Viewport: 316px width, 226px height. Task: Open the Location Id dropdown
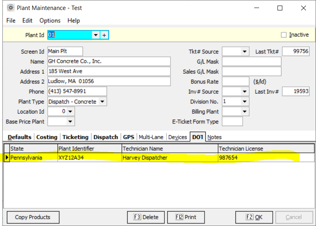(71, 112)
